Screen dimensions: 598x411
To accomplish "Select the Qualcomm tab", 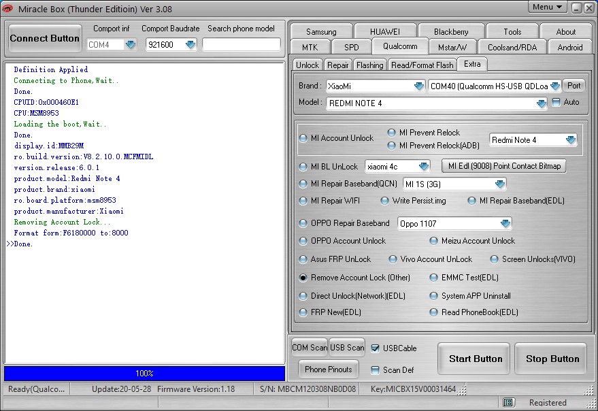I will [400, 46].
